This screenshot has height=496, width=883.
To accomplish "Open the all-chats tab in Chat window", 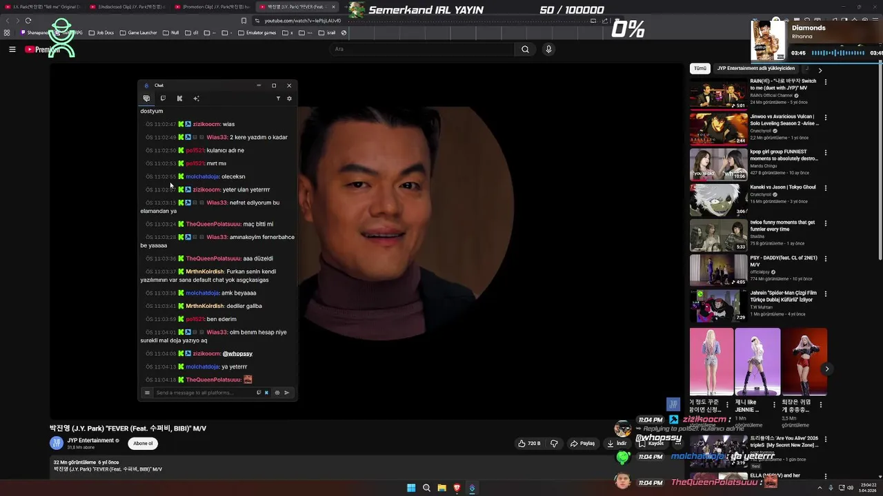I will [146, 99].
